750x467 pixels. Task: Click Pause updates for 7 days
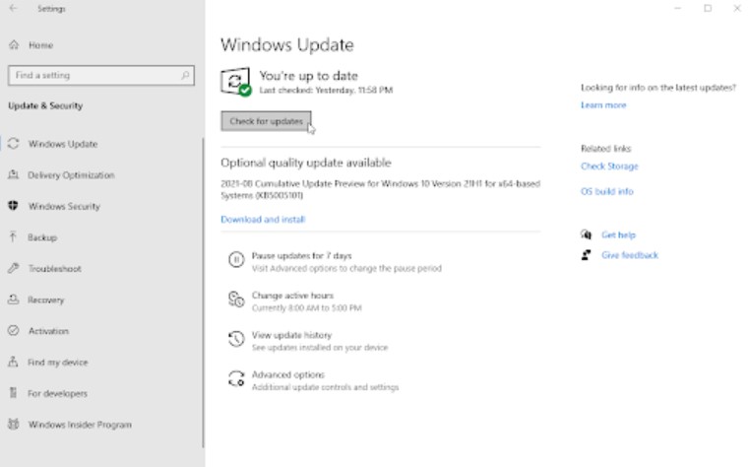[301, 256]
